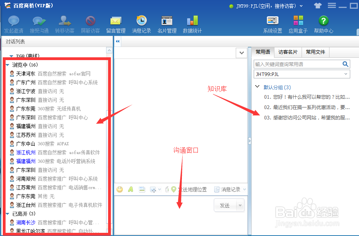Click the send file icon beside screenshot
The width and height of the screenshot is (359, 236).
[x=167, y=189]
